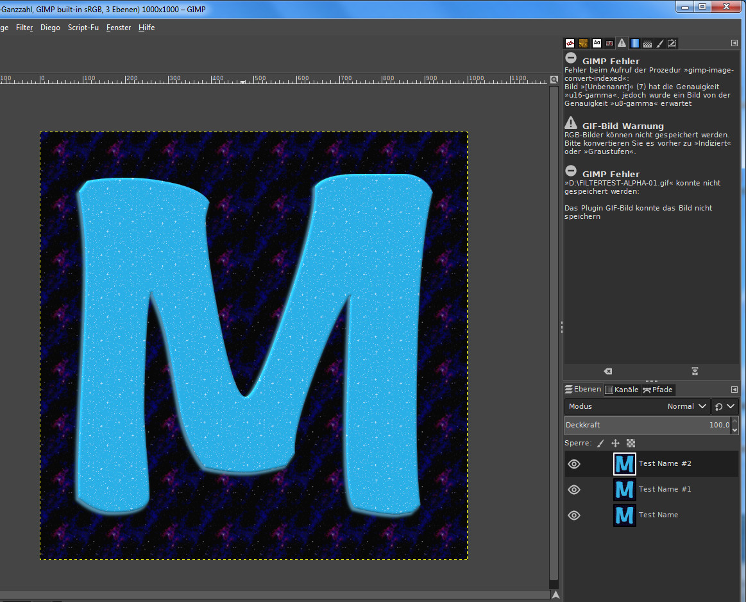Image resolution: width=746 pixels, height=602 pixels.
Task: Clear the error console with the erase icon
Action: coord(607,371)
